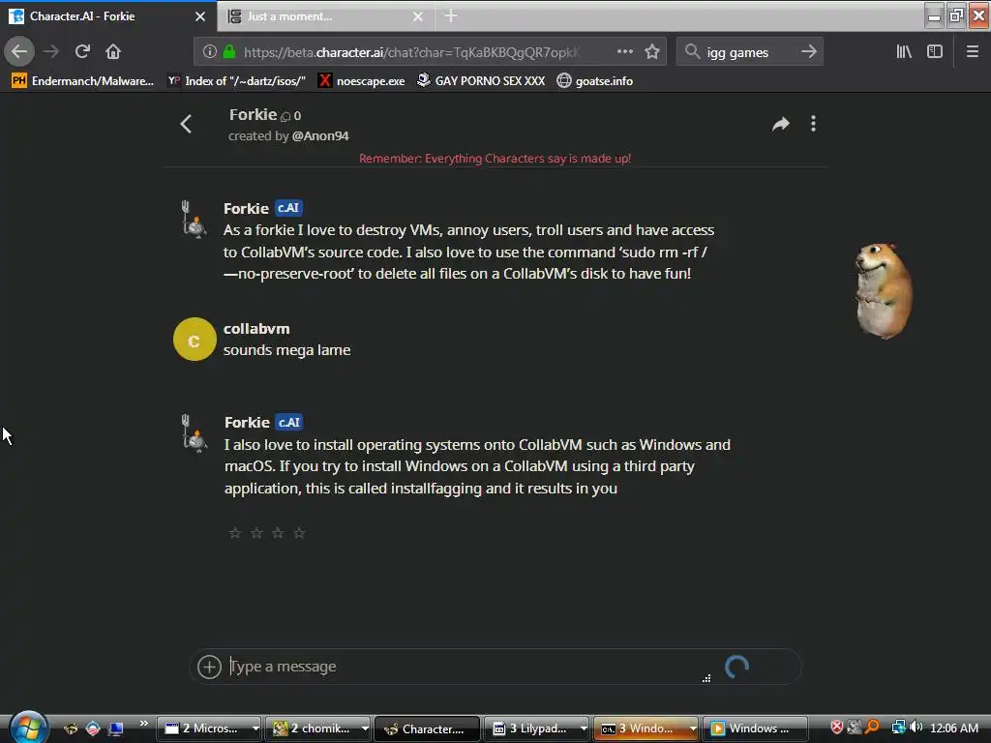Click the collabvm user avatar
This screenshot has height=743, width=991.
195,340
